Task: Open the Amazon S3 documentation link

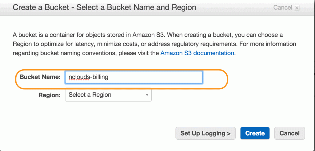Action: coord(197,53)
